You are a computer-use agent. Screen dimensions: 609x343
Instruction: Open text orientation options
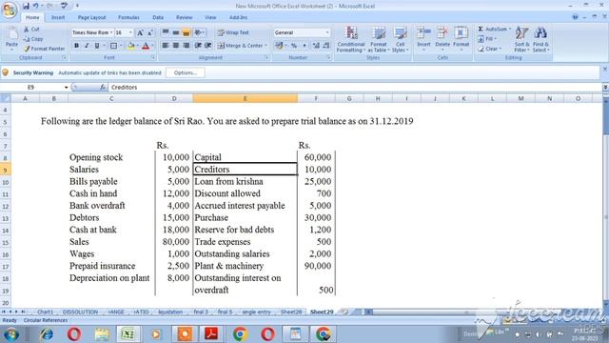pyautogui.click(x=199, y=32)
